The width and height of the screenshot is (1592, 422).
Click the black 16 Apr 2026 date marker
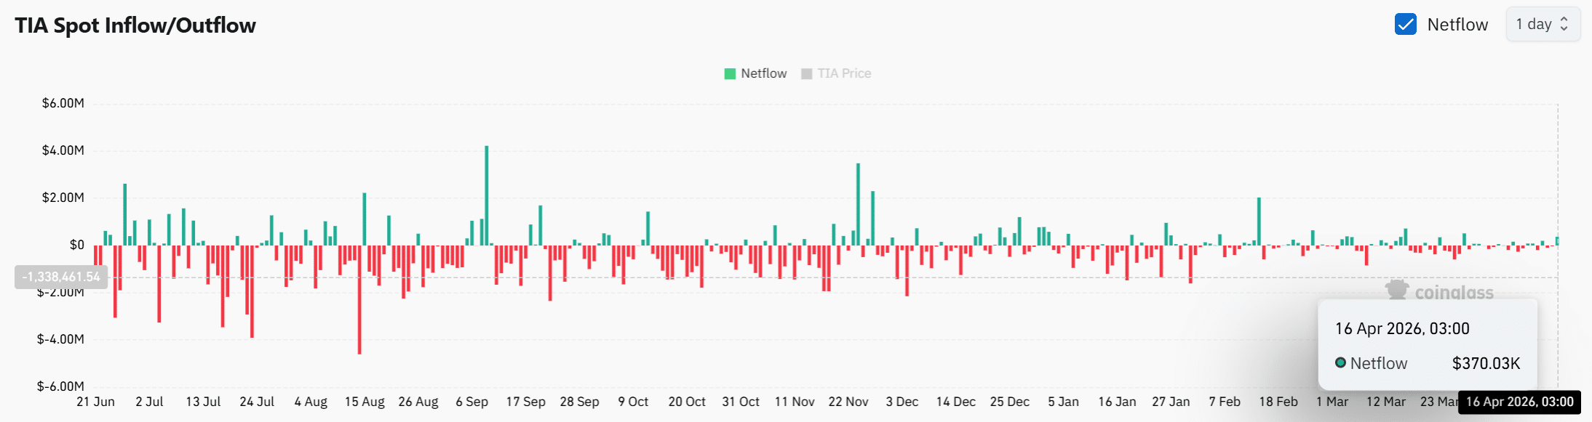click(1519, 402)
